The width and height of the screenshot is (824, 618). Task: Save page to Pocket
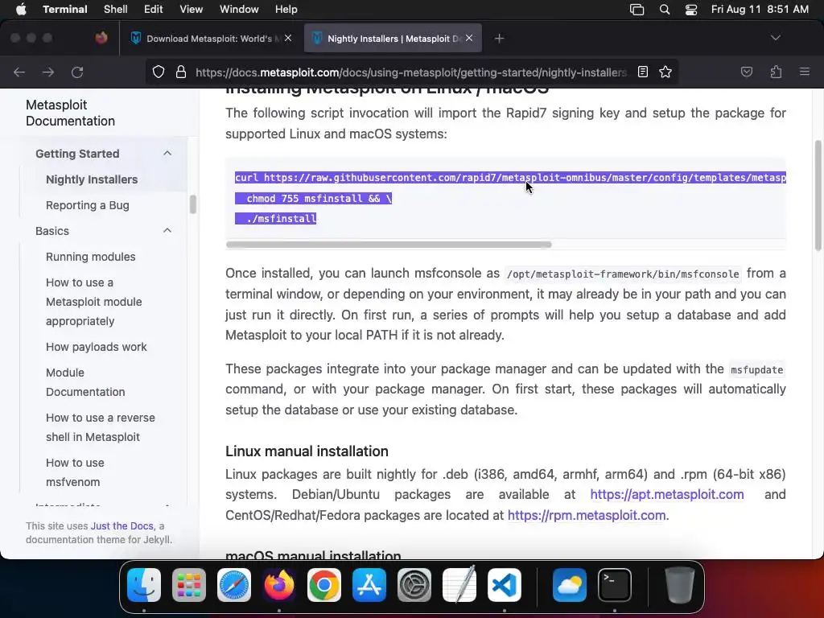point(747,72)
